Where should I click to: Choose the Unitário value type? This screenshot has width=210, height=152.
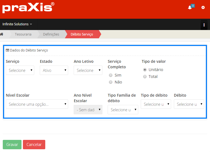point(145,70)
